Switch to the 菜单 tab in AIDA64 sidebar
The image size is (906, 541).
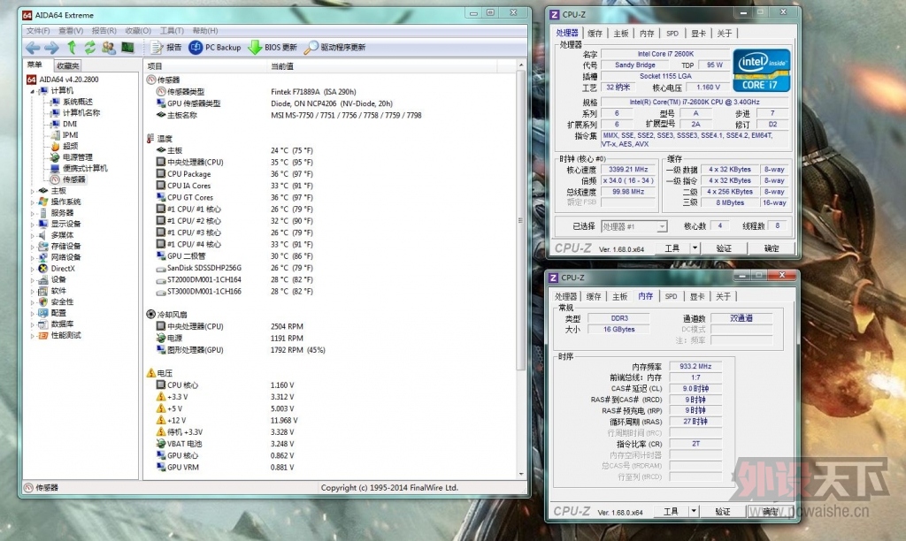click(x=35, y=65)
